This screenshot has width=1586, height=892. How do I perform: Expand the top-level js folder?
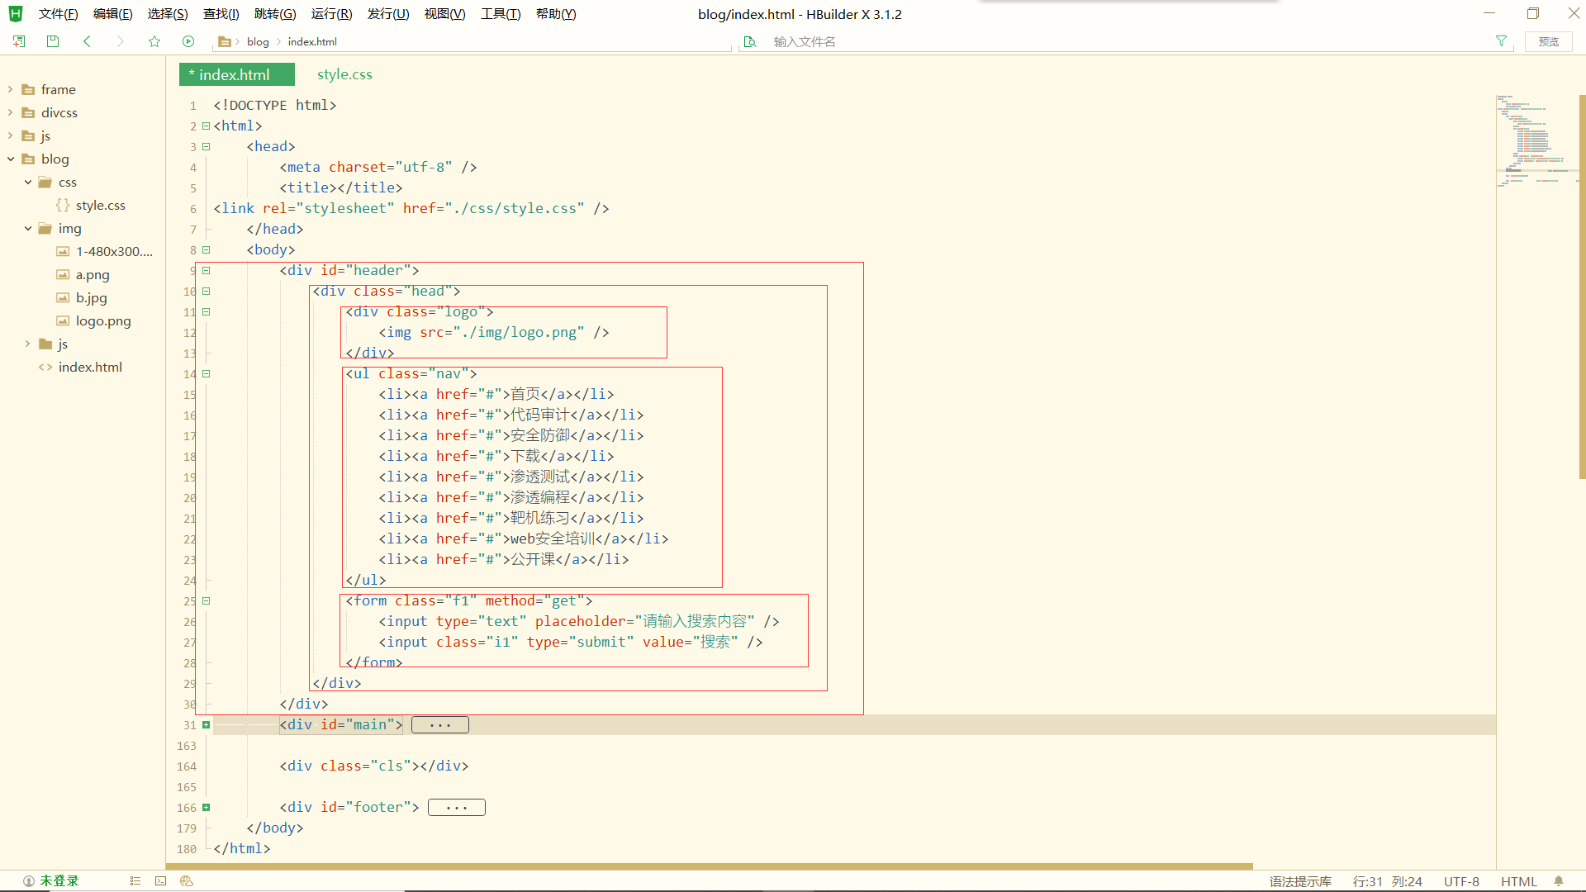pyautogui.click(x=10, y=135)
